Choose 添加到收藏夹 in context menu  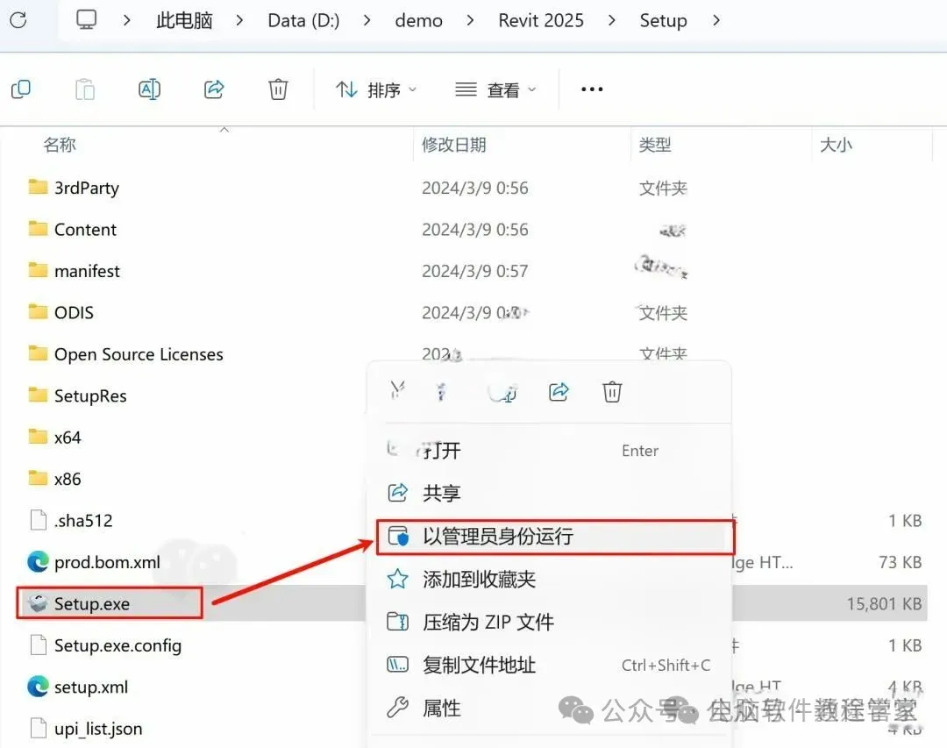(x=550, y=580)
